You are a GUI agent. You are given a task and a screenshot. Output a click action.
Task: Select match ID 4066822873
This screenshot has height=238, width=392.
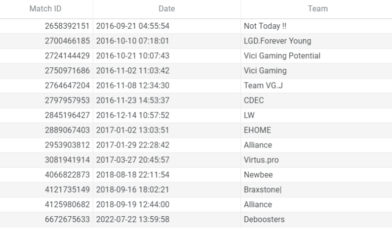point(68,175)
